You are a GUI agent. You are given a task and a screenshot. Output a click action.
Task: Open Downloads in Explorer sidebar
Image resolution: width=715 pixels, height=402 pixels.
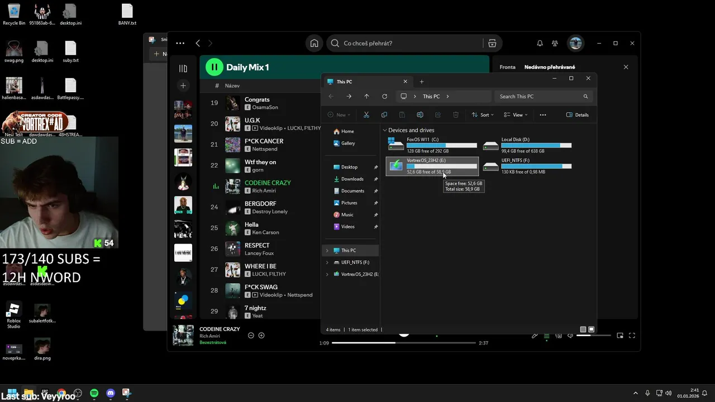(x=352, y=179)
